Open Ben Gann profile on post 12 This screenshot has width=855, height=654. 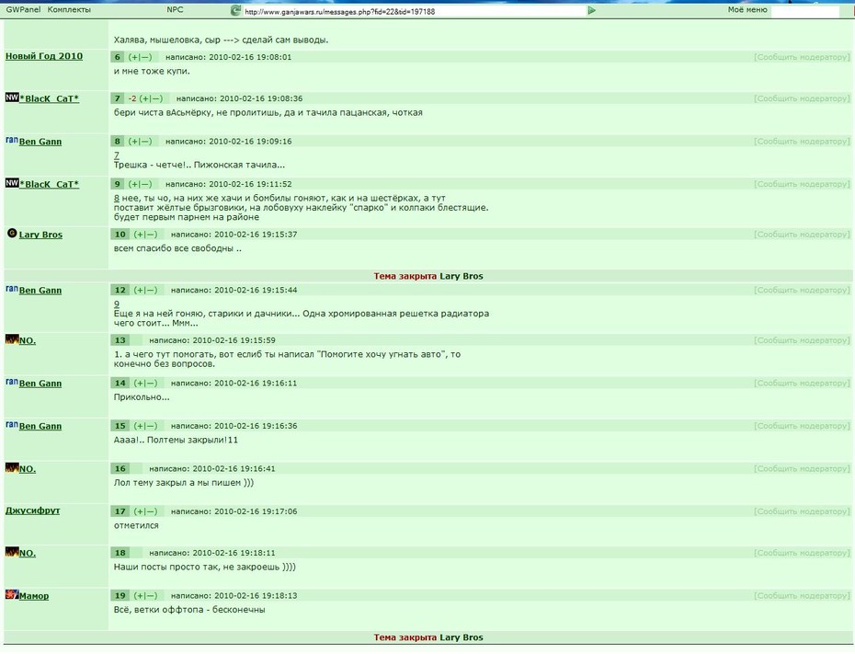pyautogui.click(x=40, y=290)
